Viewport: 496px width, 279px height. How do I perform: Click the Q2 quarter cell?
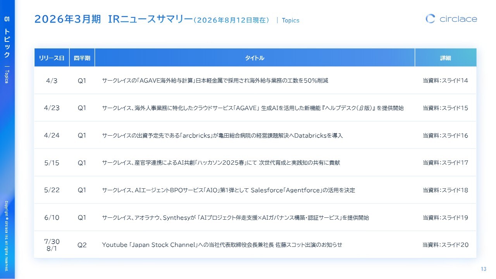click(x=82, y=245)
